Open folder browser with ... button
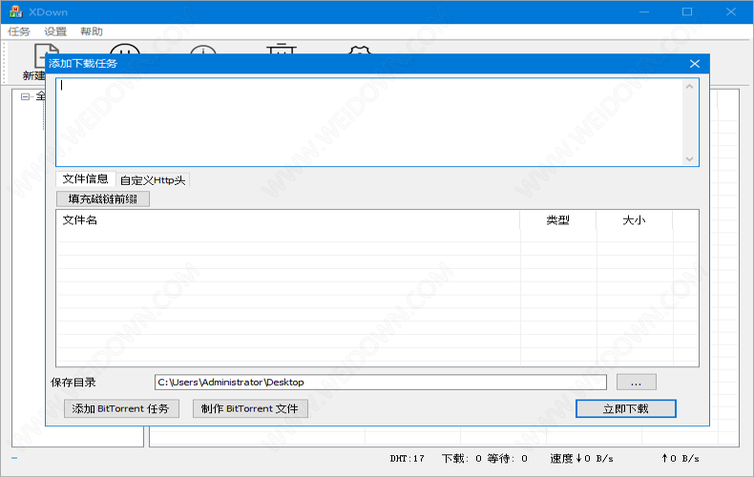 [637, 383]
